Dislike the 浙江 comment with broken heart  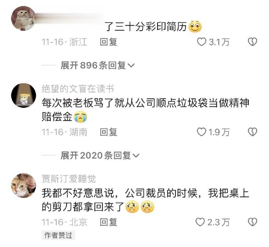pyautogui.click(x=253, y=42)
